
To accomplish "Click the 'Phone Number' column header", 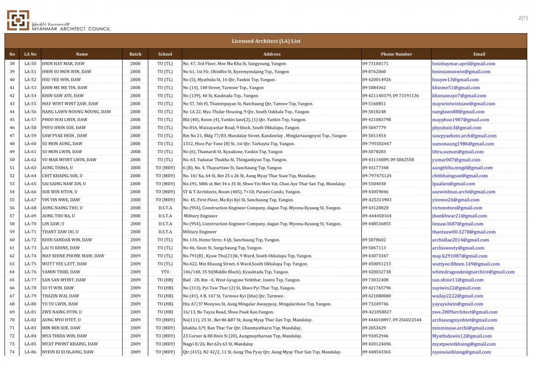I will [397, 54].
